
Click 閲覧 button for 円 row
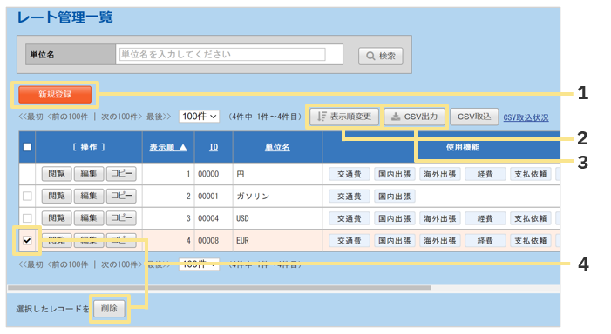[57, 174]
